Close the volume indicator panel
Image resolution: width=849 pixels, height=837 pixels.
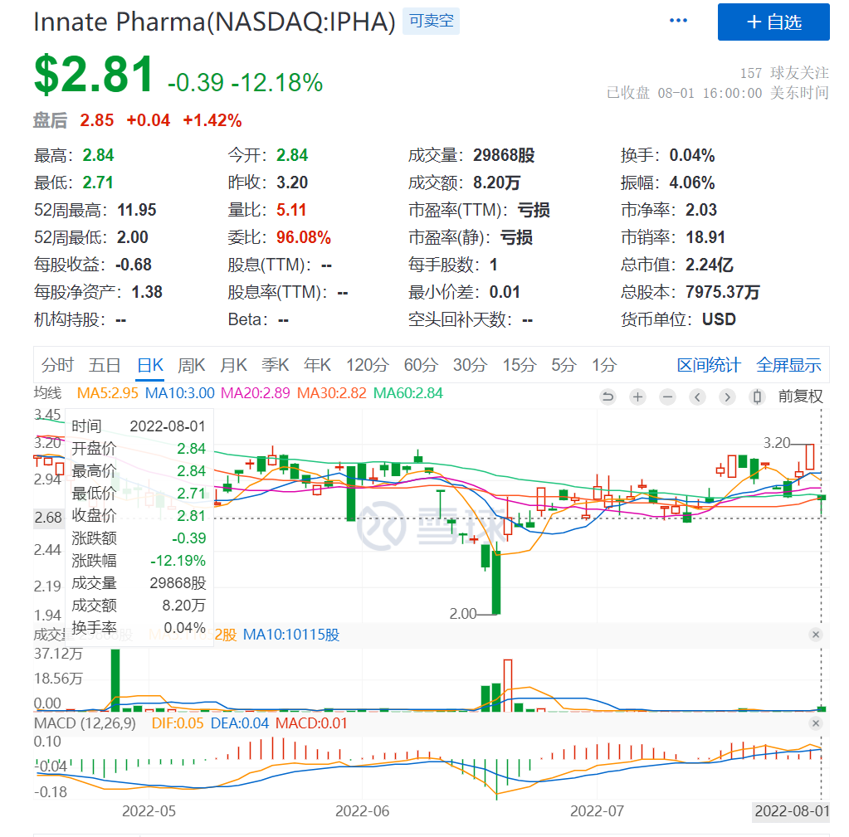pyautogui.click(x=816, y=635)
